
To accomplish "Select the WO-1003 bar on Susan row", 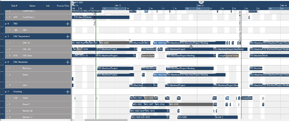I will pyautogui.click(x=160, y=75).
